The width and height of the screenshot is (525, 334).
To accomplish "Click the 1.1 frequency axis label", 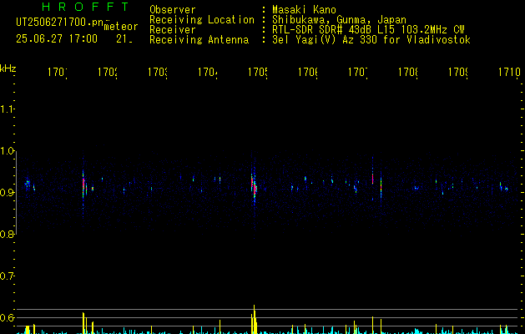I will coord(7,109).
